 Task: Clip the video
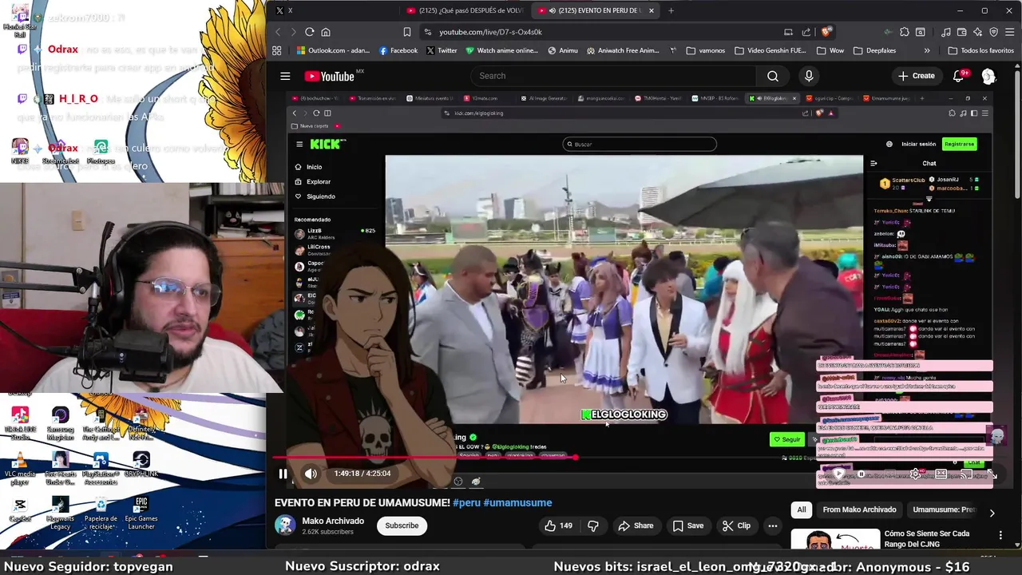[x=736, y=525]
